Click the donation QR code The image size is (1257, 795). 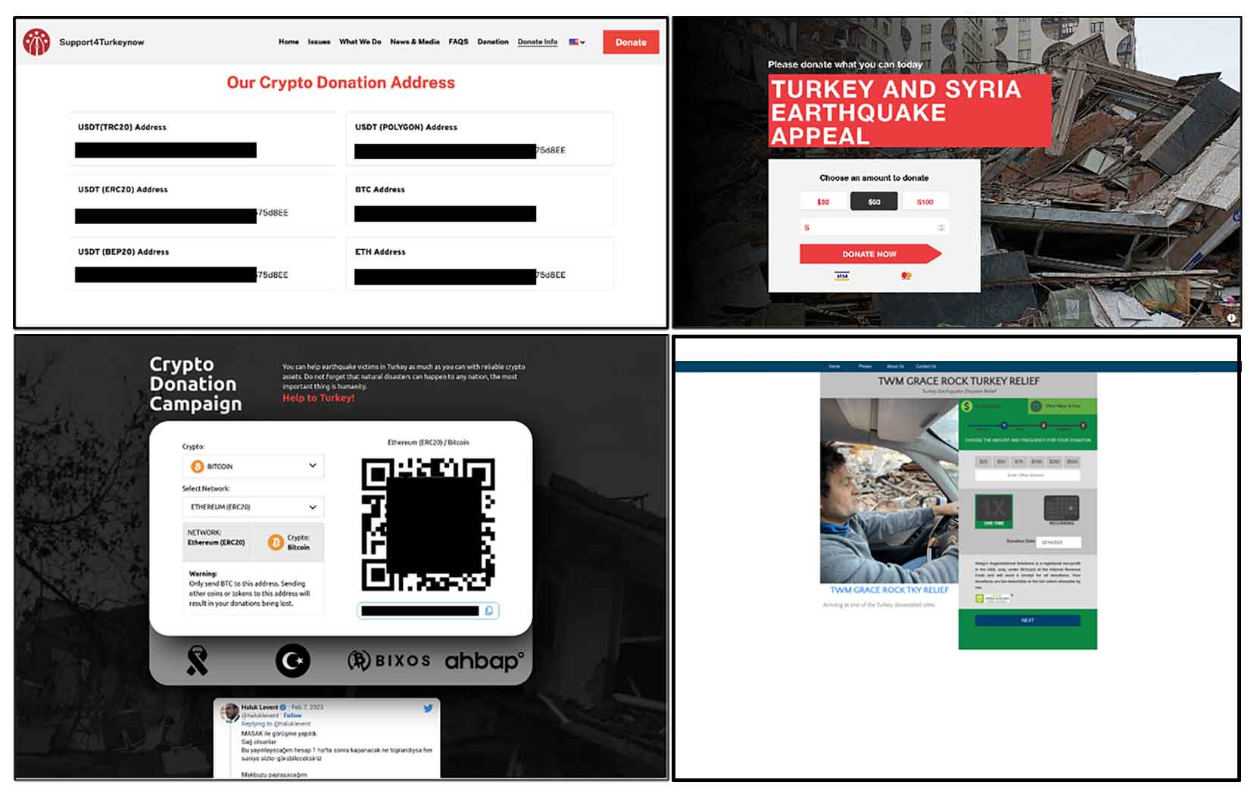[428, 525]
